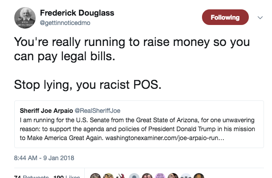Image resolution: width=272 pixels, height=178 pixels.
Task: Open the default gray silhouette avatar
Action: tap(134, 176)
